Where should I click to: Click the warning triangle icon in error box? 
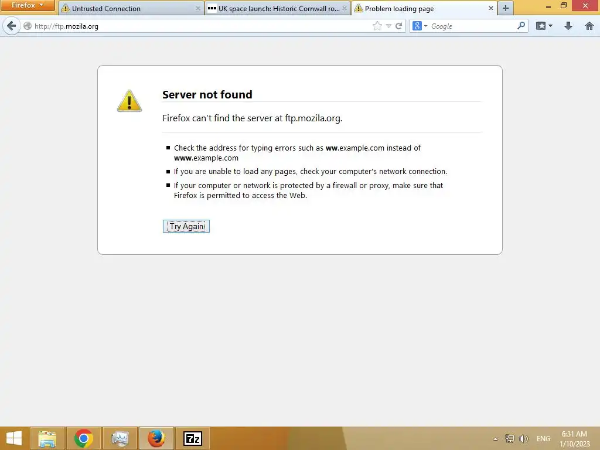(x=129, y=101)
